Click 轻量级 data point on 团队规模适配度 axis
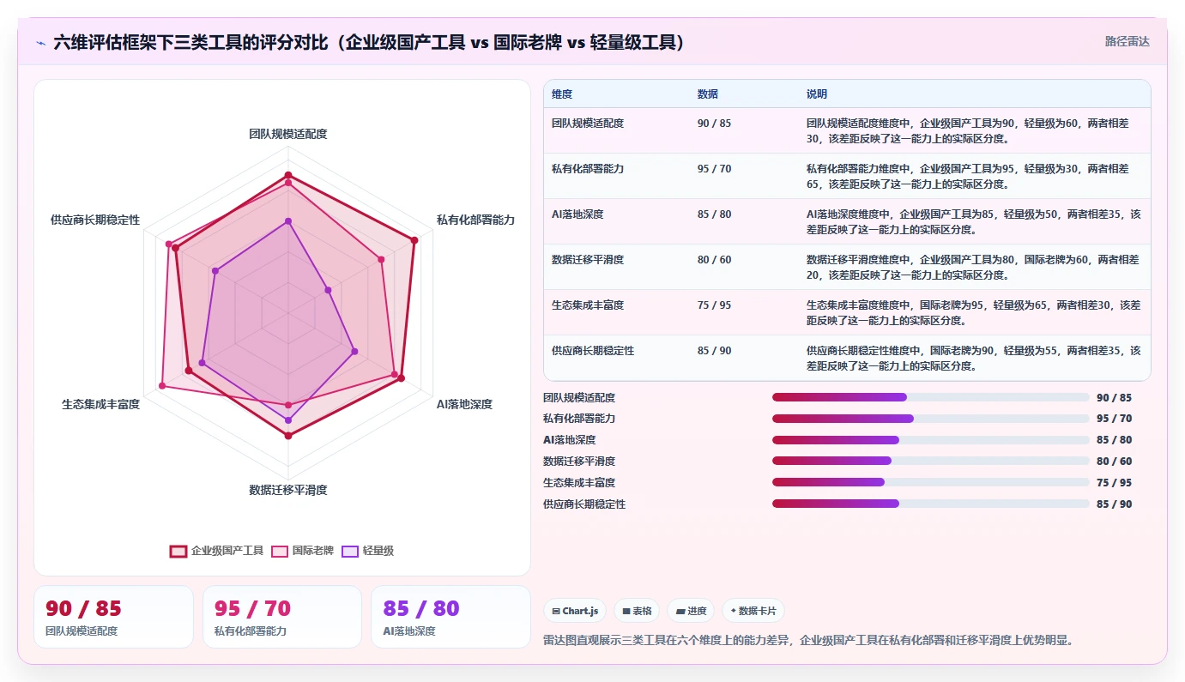The height and width of the screenshot is (682, 1185). pos(288,221)
